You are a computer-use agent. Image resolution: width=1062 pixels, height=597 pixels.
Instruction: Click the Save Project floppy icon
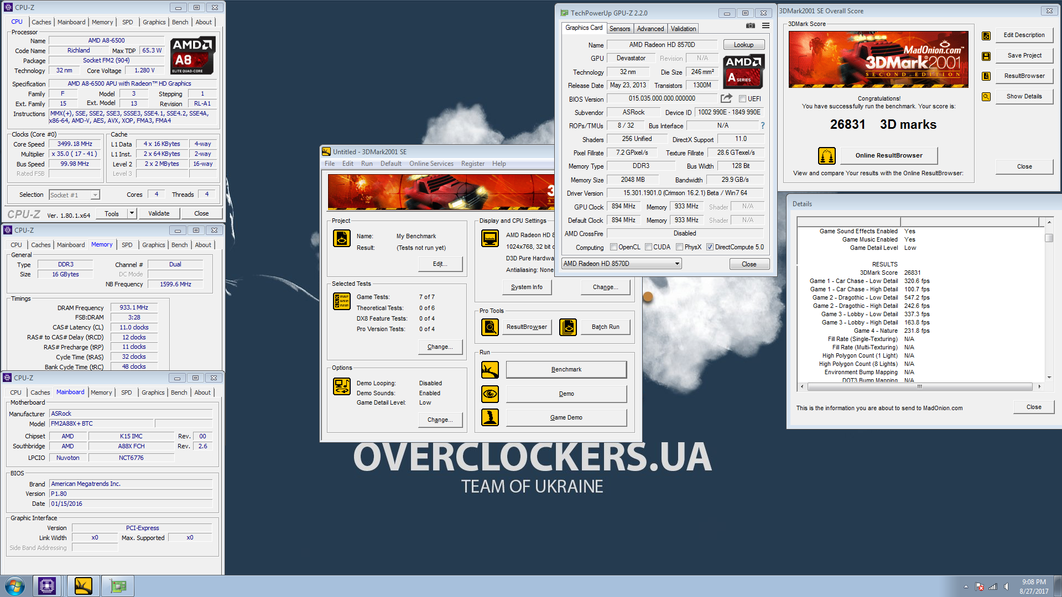click(986, 56)
